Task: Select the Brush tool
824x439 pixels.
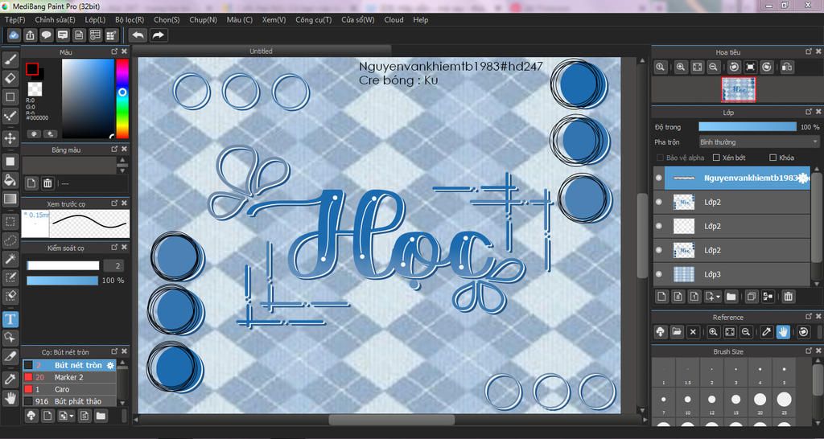Action: click(10, 59)
